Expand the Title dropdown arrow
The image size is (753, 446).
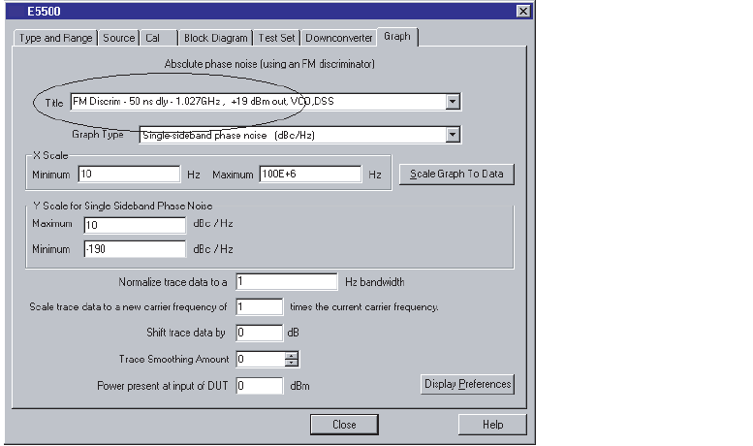(453, 102)
